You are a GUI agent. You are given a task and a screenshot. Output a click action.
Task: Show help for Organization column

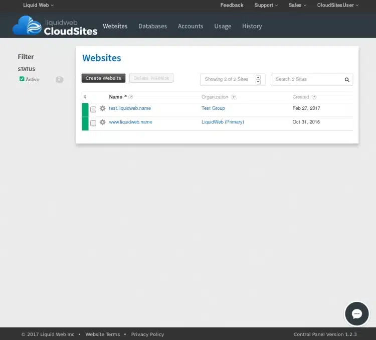[233, 97]
